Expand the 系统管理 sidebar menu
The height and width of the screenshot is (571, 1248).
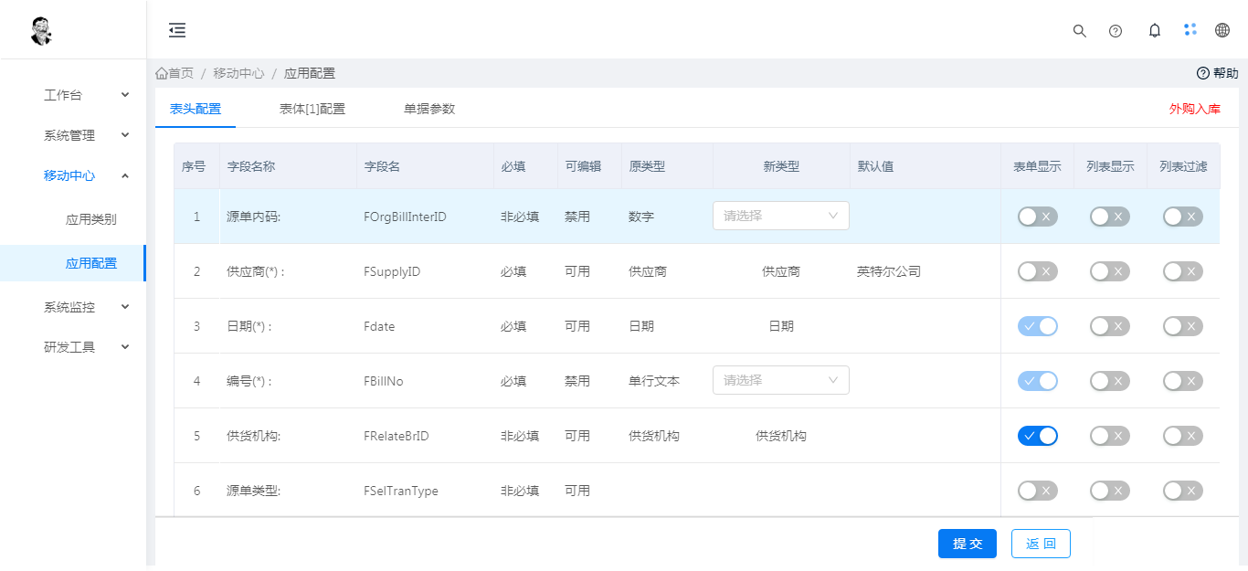click(x=86, y=135)
